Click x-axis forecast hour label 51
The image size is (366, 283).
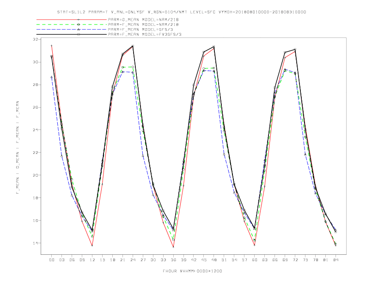224,260
